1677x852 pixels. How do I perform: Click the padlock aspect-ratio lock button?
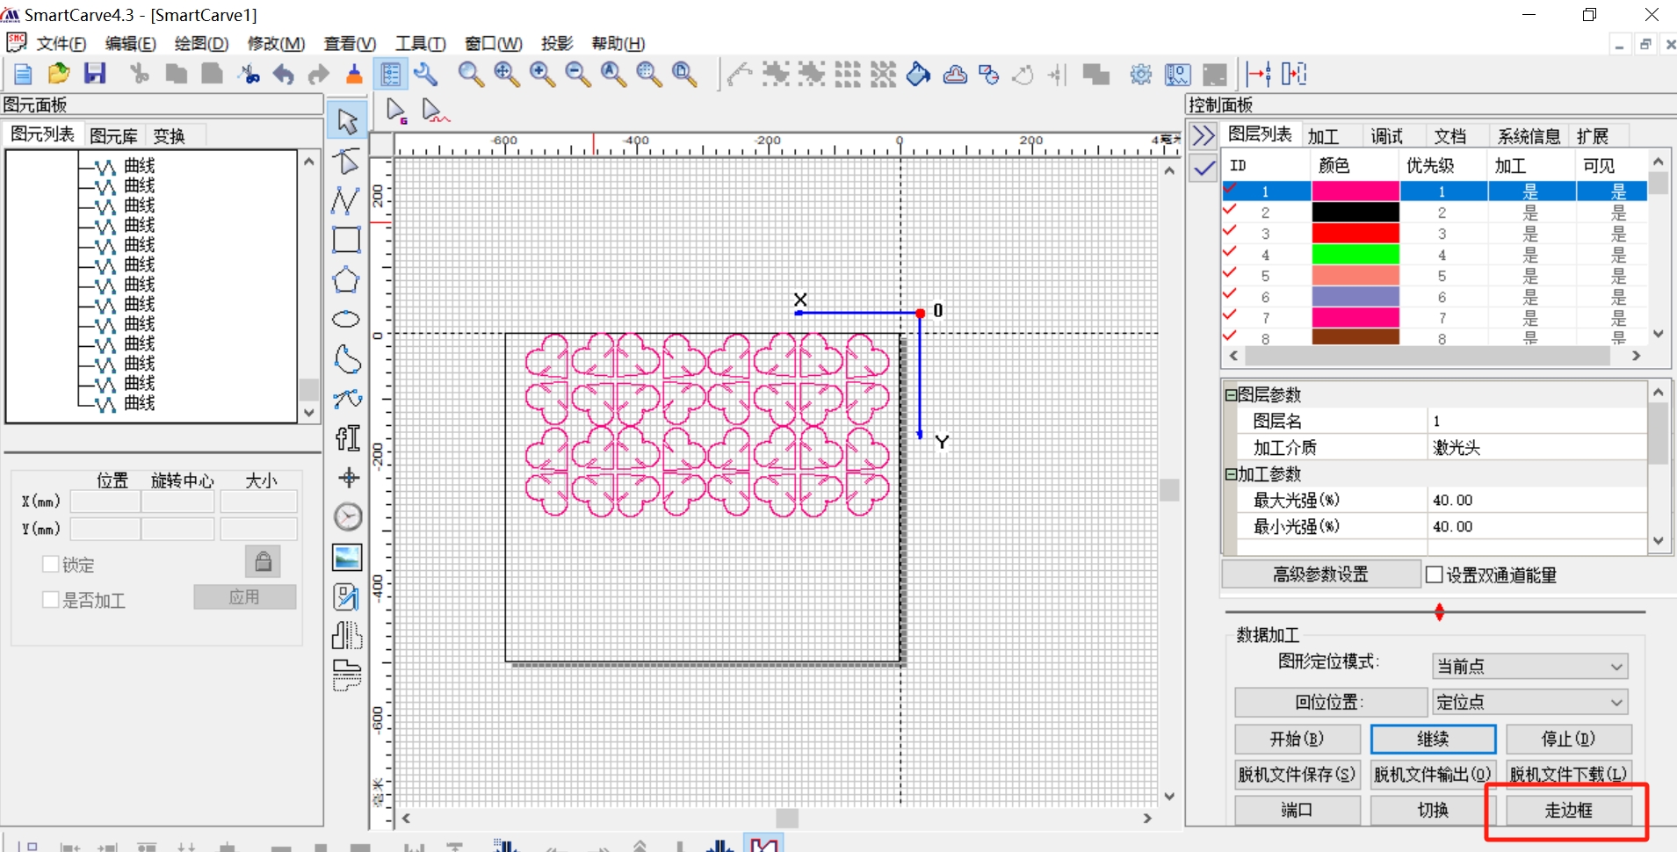pyautogui.click(x=263, y=561)
